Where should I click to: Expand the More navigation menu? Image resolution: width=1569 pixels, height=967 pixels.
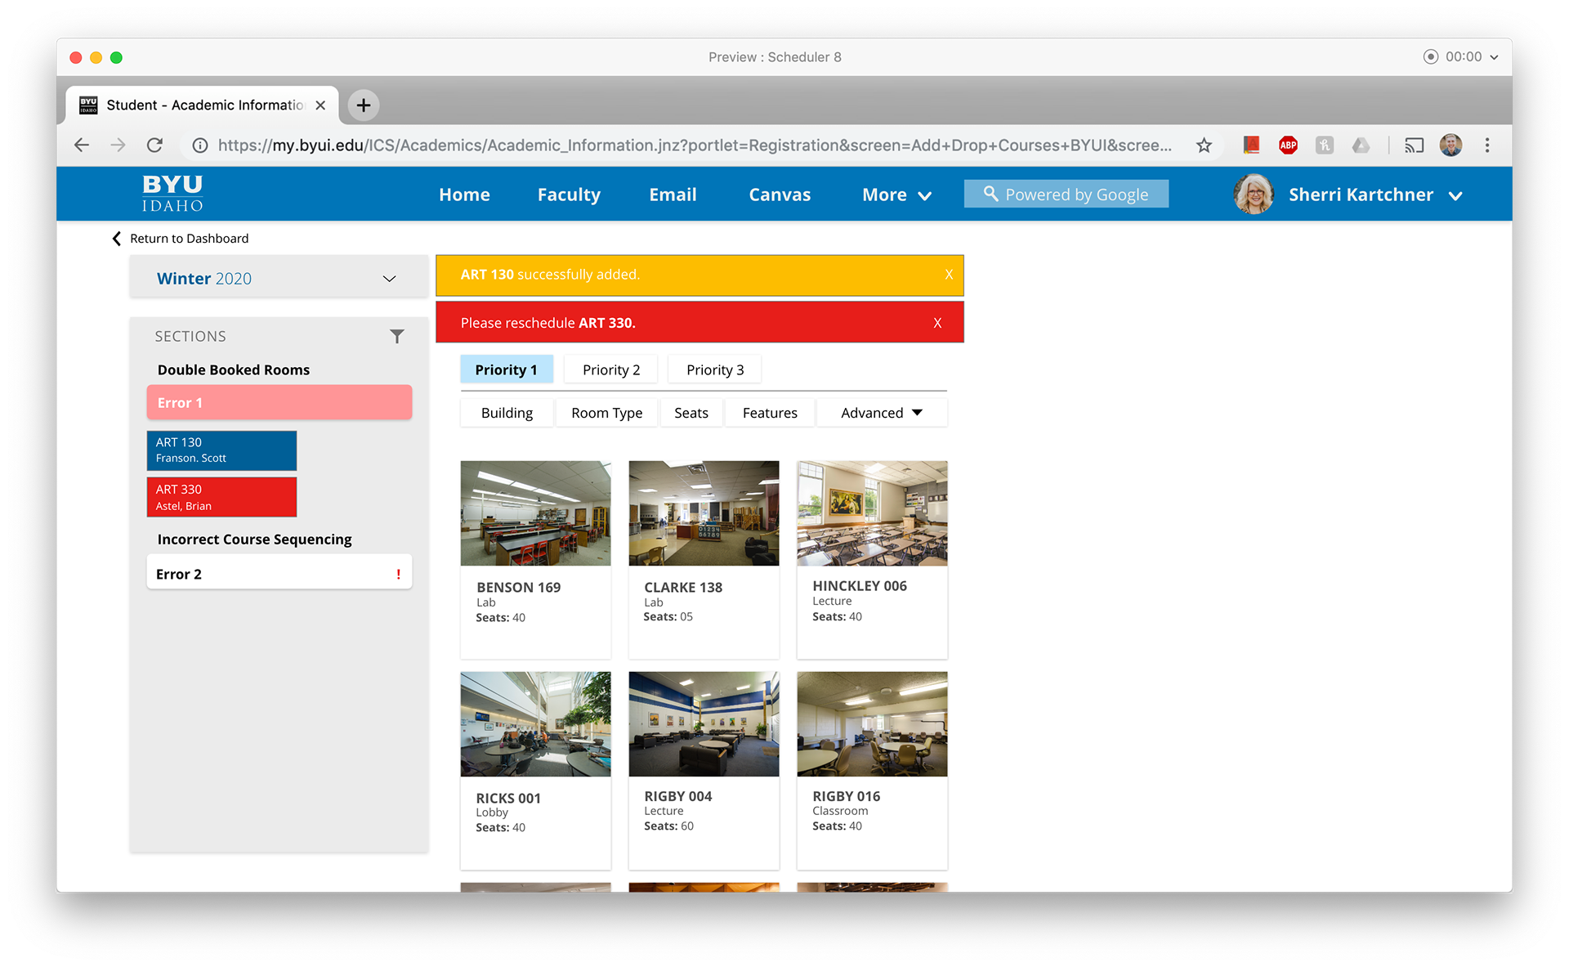coord(896,195)
